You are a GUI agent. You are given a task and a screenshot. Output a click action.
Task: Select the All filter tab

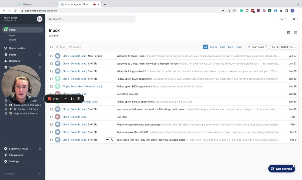coord(206,47)
